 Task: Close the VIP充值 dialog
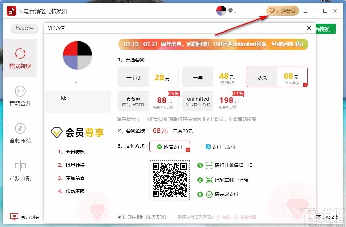click(309, 28)
